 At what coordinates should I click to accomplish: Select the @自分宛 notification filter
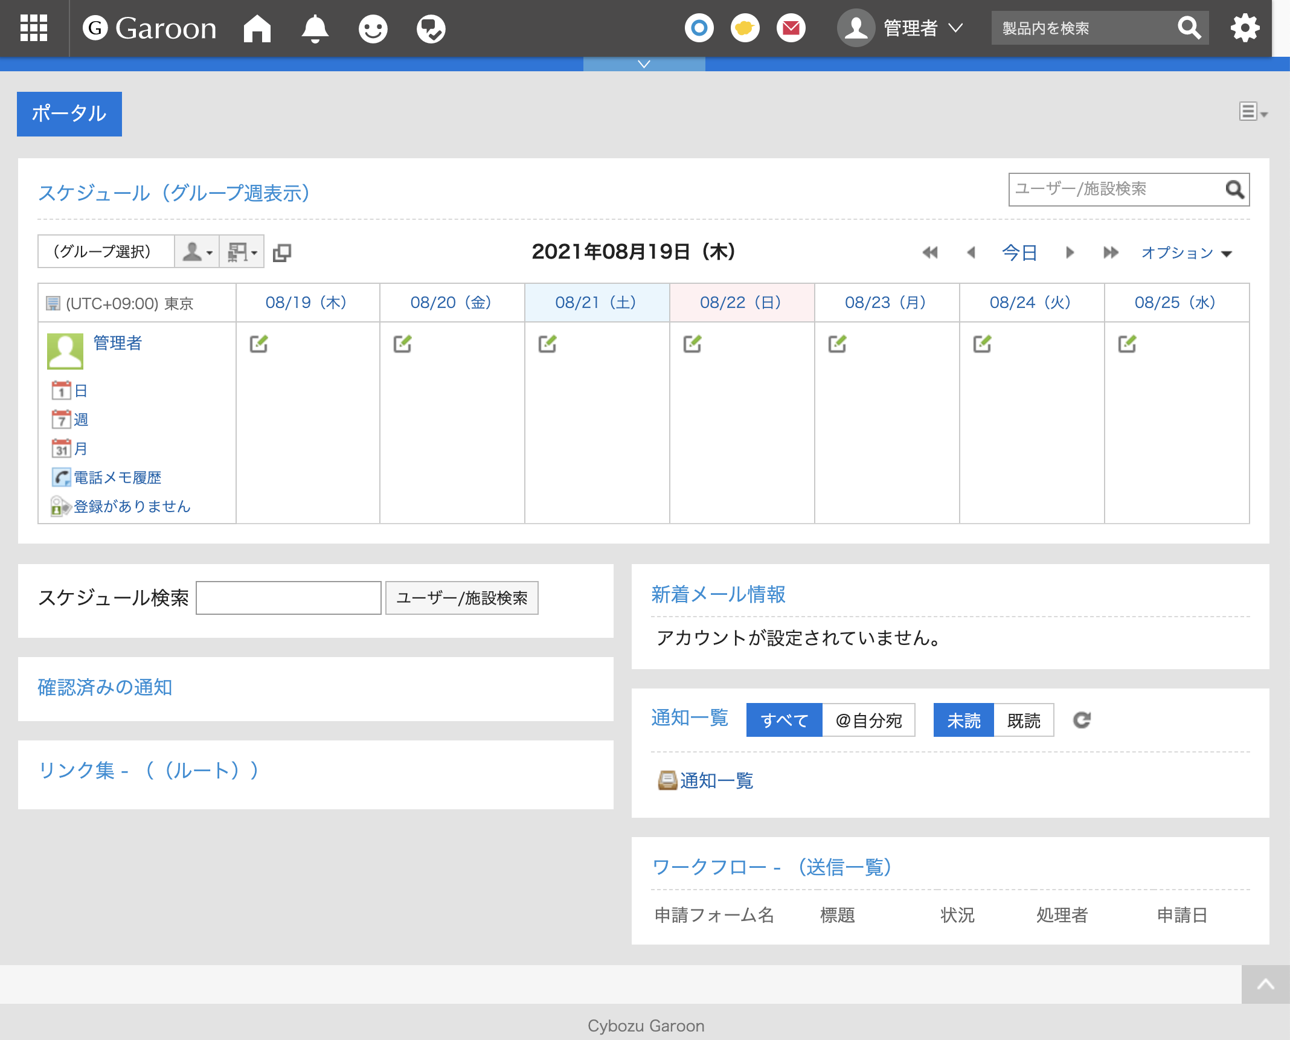[868, 720]
